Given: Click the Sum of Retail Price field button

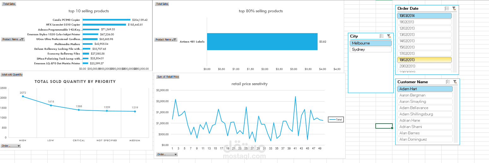Looking at the screenshot, I should (168, 77).
